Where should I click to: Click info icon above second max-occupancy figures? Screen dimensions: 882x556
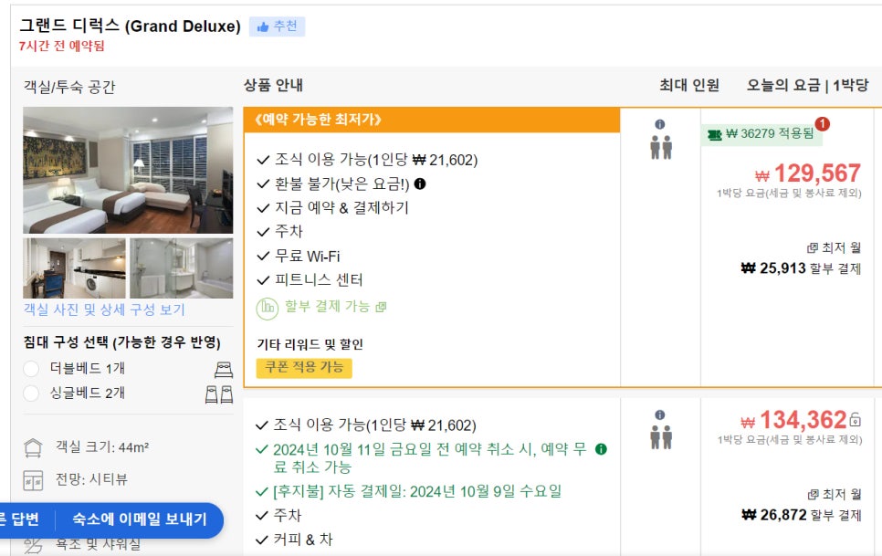[x=660, y=414]
